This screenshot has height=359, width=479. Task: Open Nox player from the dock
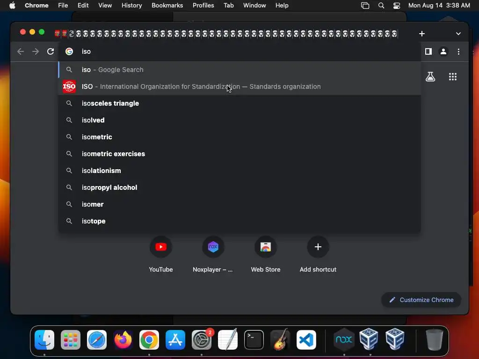pyautogui.click(x=344, y=339)
